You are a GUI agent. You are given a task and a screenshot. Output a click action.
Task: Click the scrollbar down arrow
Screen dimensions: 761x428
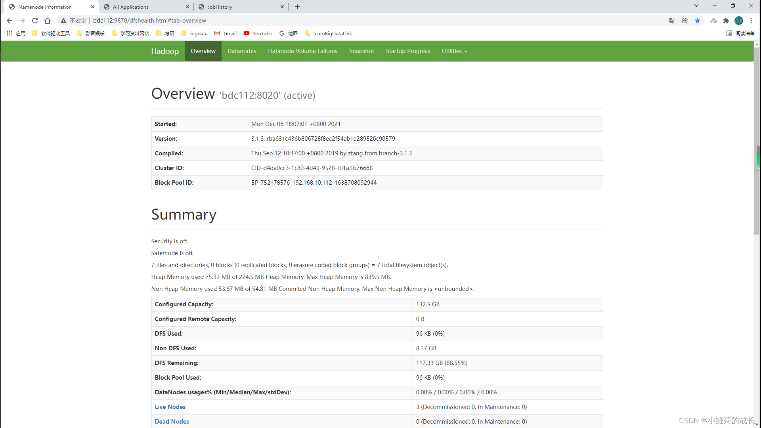pyautogui.click(x=757, y=425)
